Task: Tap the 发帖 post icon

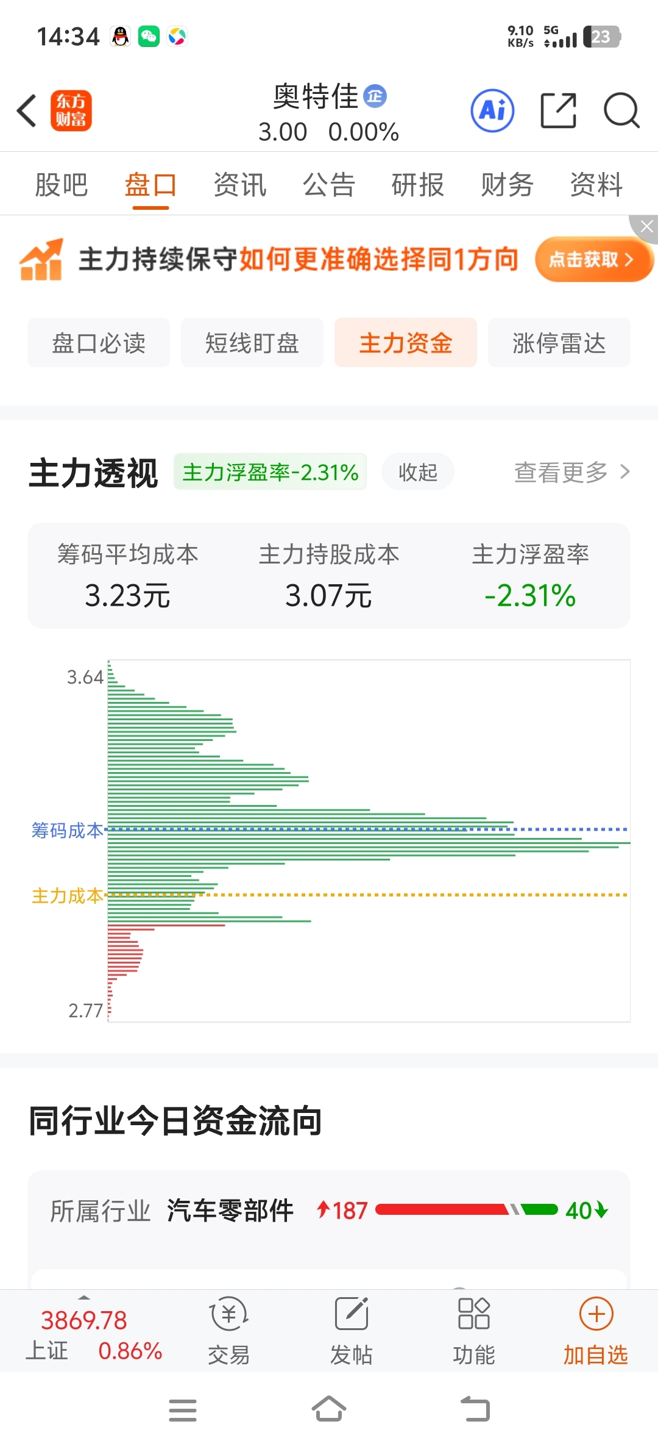Action: [x=352, y=1331]
